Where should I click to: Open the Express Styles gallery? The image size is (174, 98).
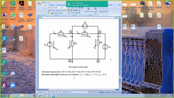tap(88, 10)
